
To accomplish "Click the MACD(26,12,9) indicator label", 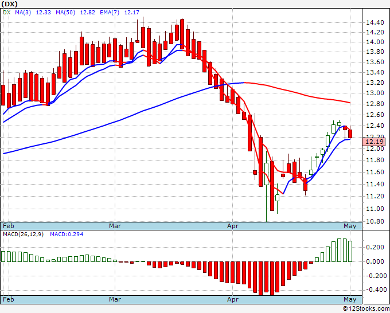I will [23, 234].
